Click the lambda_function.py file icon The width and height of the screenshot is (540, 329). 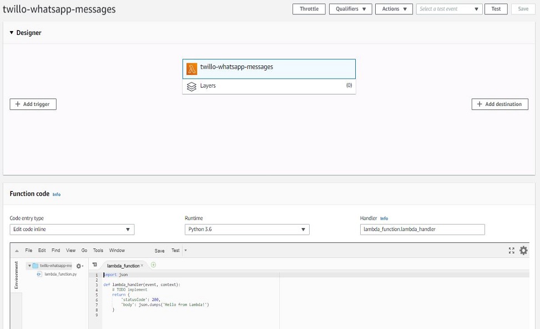[39, 274]
